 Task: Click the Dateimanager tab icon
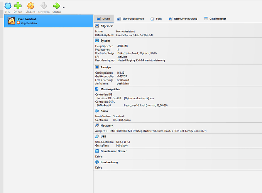(x=206, y=19)
